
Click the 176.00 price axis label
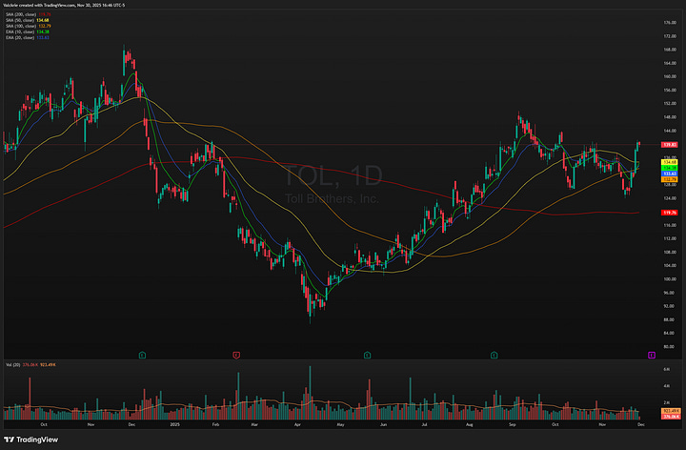pyautogui.click(x=670, y=22)
